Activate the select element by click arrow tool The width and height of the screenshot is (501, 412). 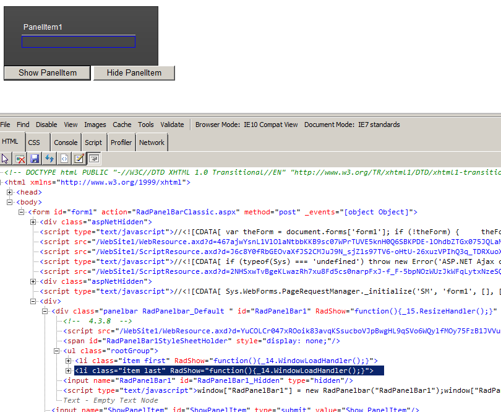pos(5,159)
